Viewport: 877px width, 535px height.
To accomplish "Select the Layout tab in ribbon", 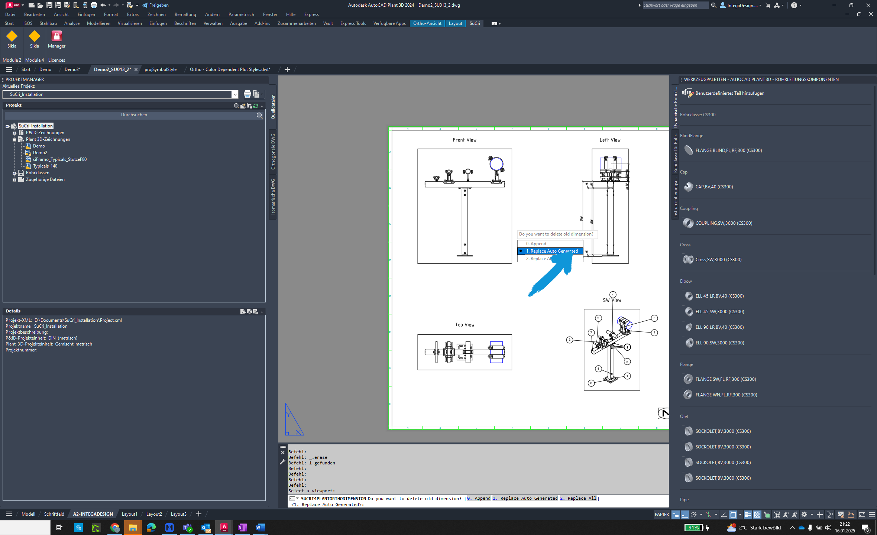I will coord(455,23).
